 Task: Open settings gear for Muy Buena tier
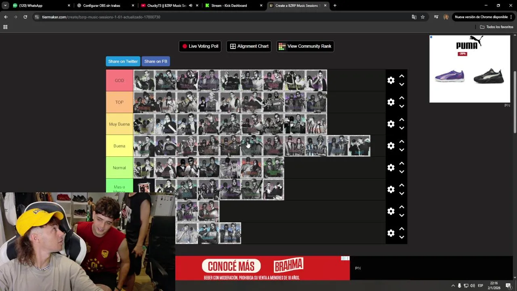coord(391,124)
